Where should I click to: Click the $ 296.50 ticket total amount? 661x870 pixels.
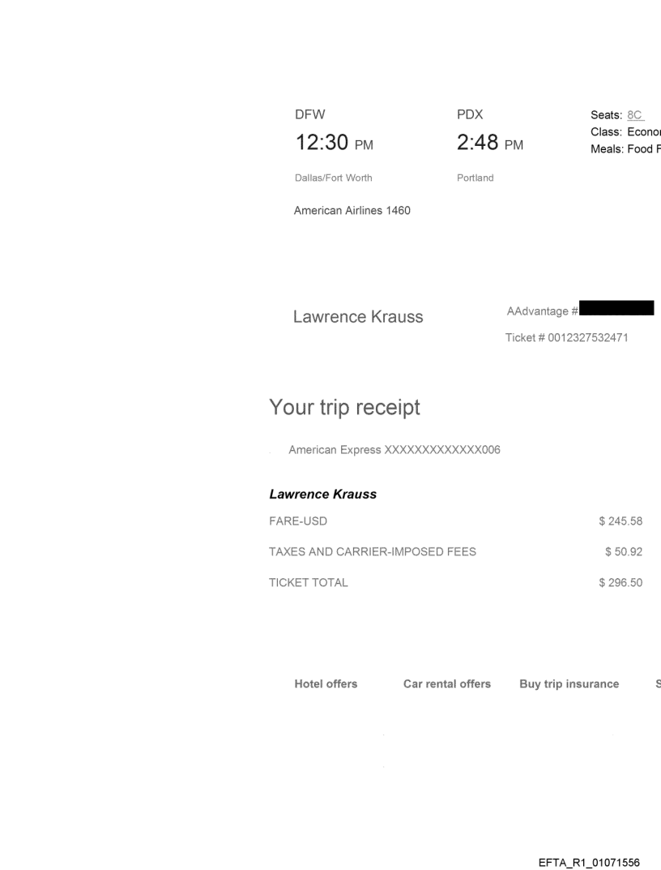pyautogui.click(x=620, y=582)
